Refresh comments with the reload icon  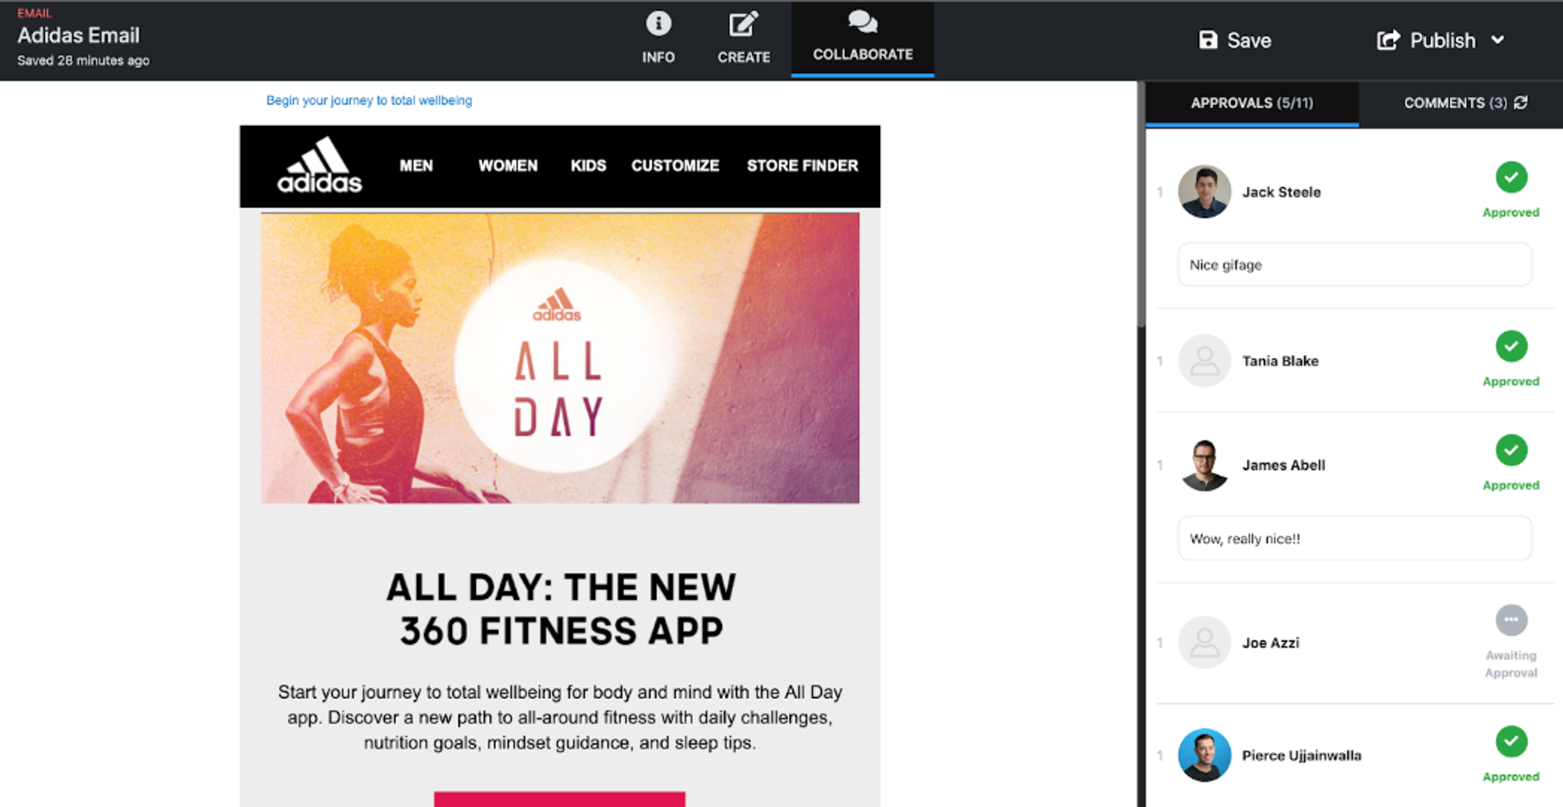1521,102
